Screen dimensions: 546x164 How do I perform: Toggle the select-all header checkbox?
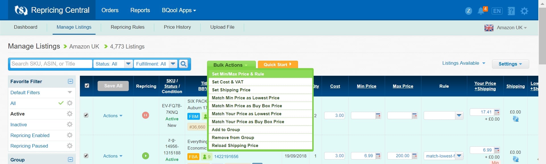coord(87,86)
